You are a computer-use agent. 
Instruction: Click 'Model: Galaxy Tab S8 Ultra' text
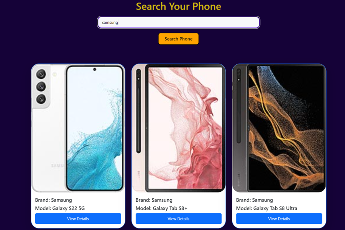(266, 208)
